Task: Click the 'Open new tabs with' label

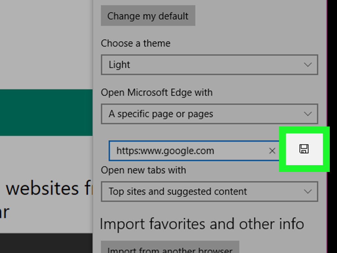Action: click(143, 170)
